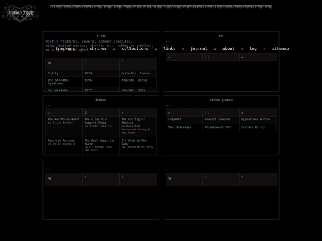Click the play icon in books table
The width and height of the screenshot is (322, 241).
[x=49, y=112]
